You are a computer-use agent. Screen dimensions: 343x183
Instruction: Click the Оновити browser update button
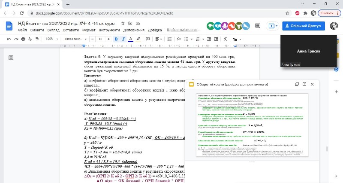coord(329,13)
